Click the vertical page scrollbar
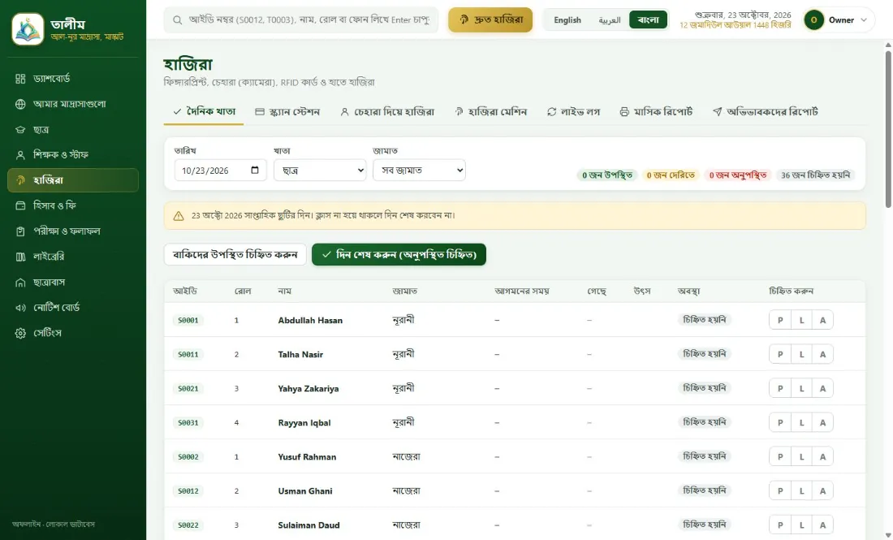 (888, 130)
